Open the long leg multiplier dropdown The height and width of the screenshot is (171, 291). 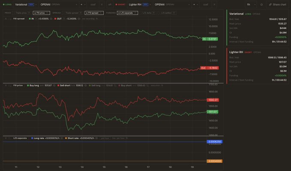(x=83, y=4)
